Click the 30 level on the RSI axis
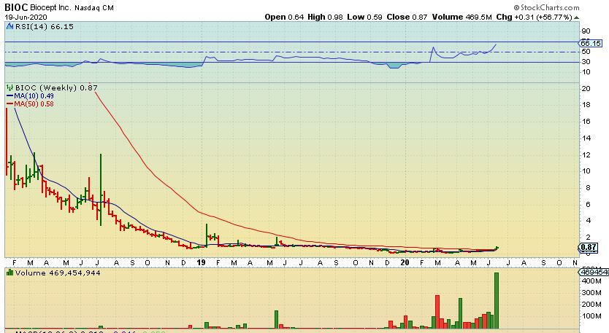The height and width of the screenshot is (333, 609). pos(586,62)
